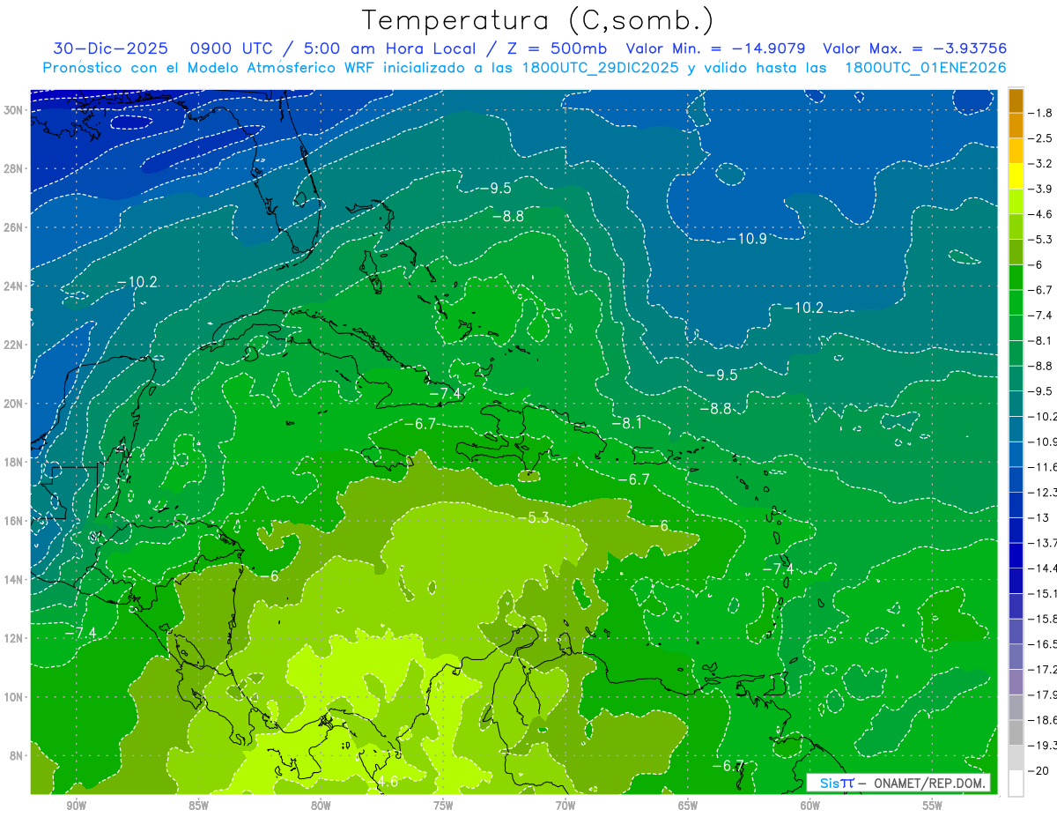Click the '-2.5' color bar label
The height and width of the screenshot is (817, 1057).
coord(1039,138)
